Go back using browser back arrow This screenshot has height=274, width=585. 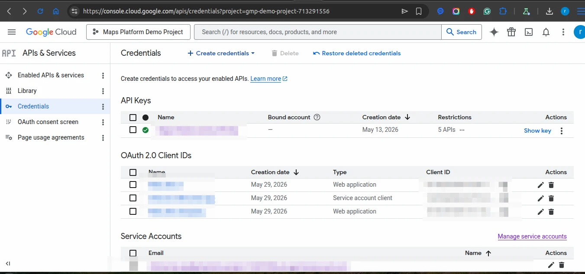coord(9,11)
